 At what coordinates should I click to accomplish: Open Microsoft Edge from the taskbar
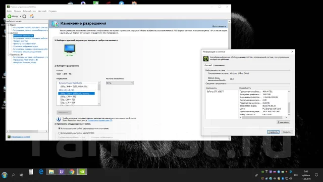[41, 172]
